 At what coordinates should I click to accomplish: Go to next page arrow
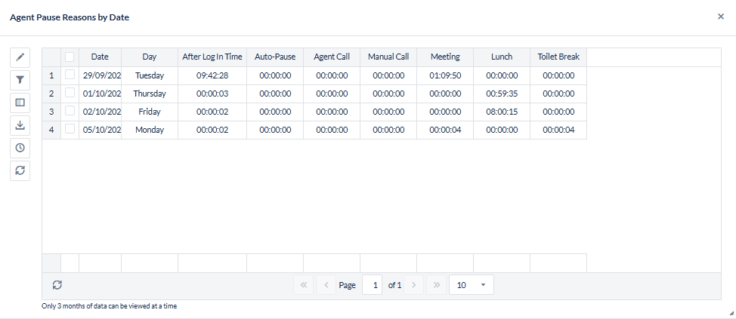point(413,285)
